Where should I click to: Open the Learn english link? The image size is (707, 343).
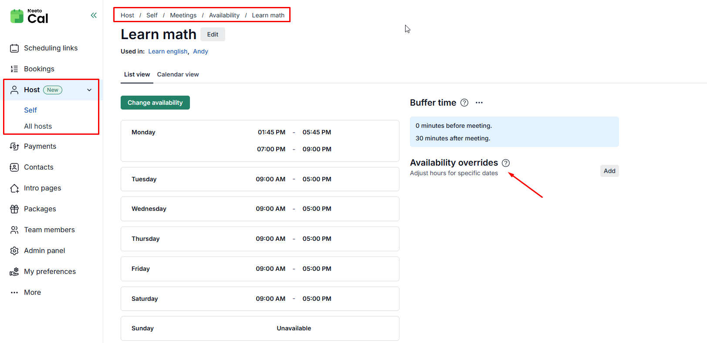168,51
